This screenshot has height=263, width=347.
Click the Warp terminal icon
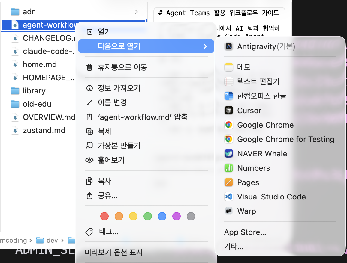click(x=229, y=211)
